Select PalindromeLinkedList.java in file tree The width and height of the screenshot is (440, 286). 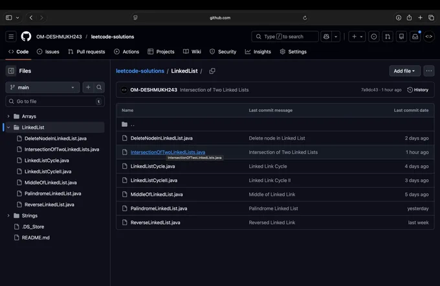[53, 193]
